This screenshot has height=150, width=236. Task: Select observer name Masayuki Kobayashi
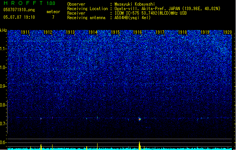[x=135, y=4]
